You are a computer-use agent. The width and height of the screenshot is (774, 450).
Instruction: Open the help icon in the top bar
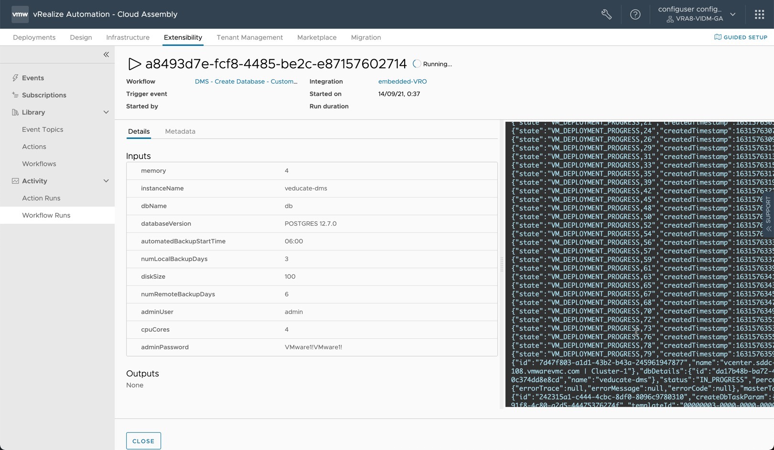[635, 14]
